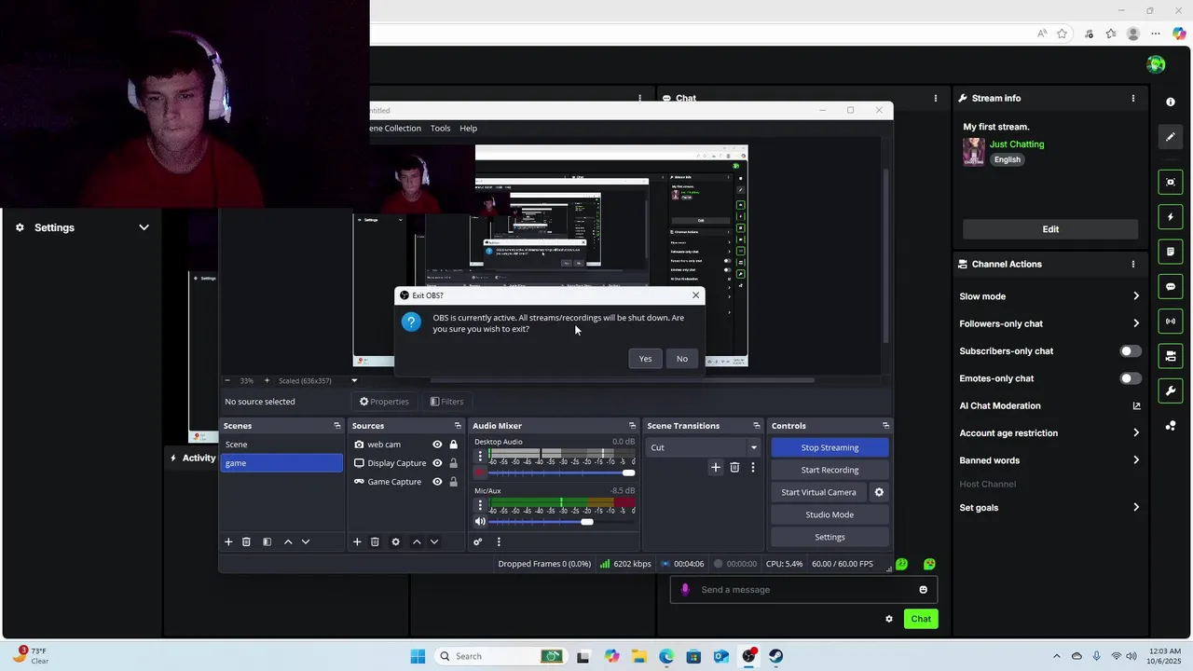The height and width of the screenshot is (671, 1193).
Task: Expand Account age restriction options
Action: 1136,432
